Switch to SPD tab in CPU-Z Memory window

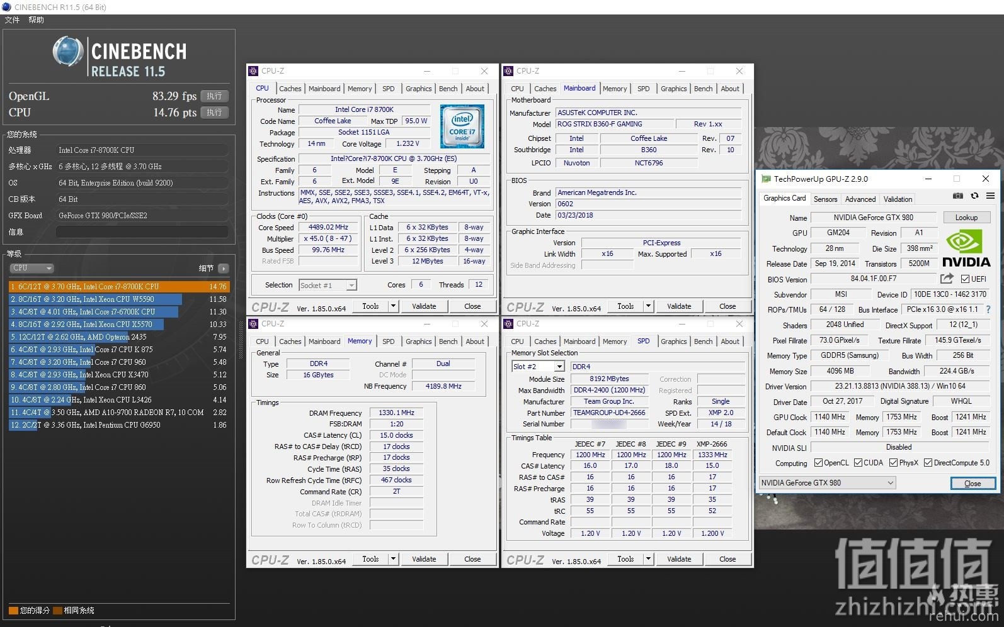click(389, 341)
